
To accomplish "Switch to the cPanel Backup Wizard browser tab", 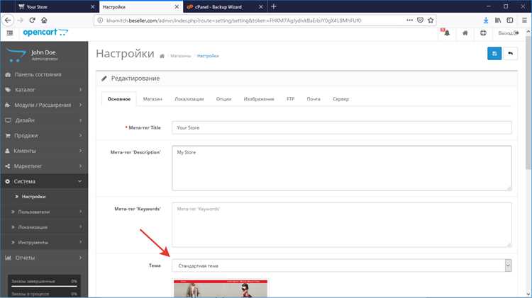I will [218, 7].
